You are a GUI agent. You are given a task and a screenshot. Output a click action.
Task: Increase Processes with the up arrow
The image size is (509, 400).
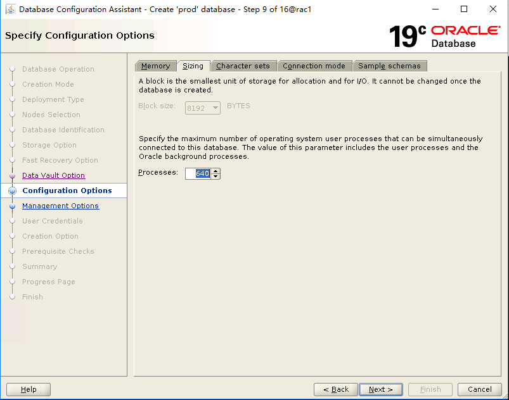216,171
